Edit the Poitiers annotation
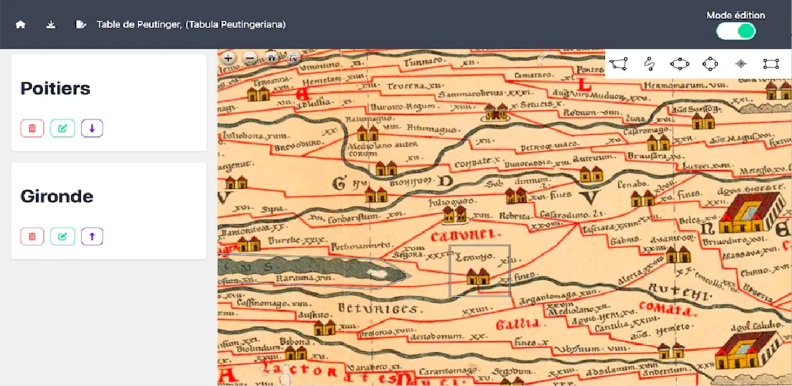 tap(62, 128)
